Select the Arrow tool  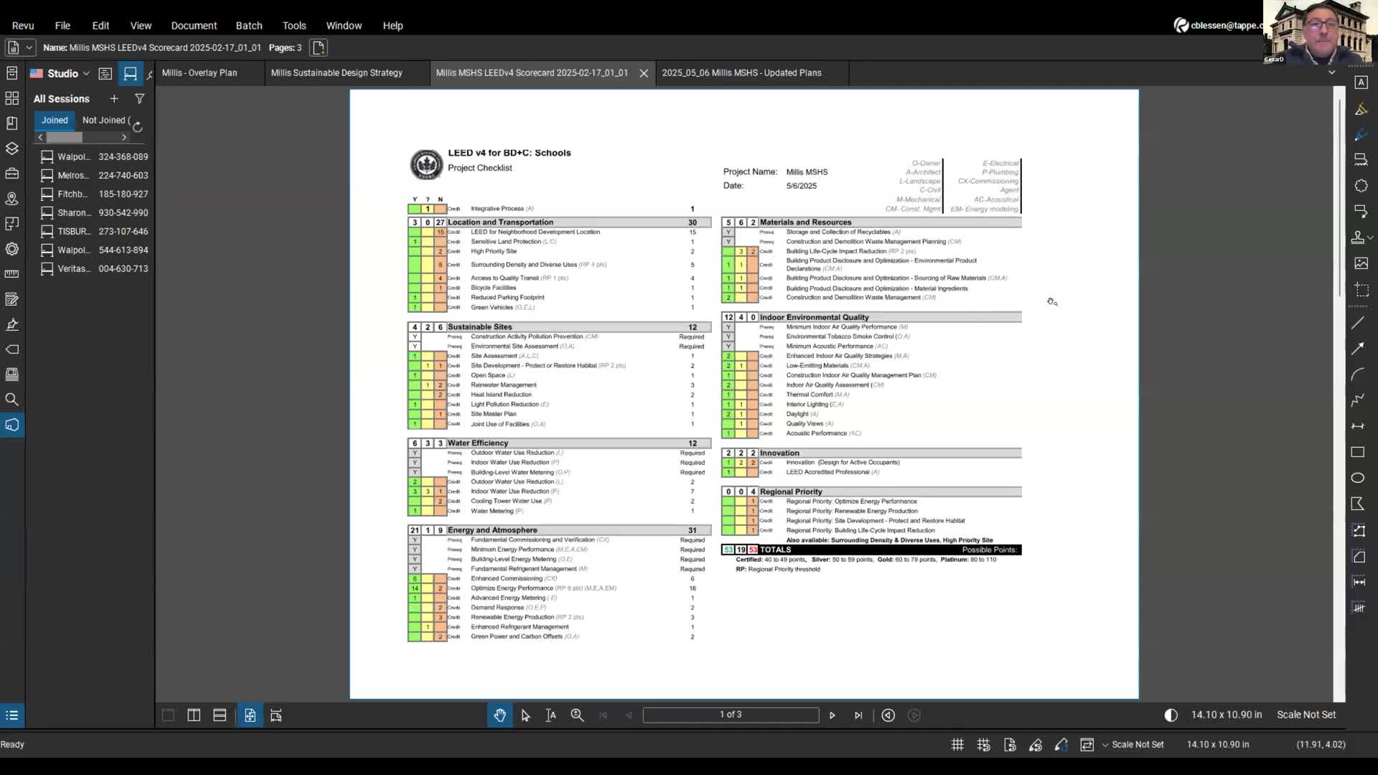(1358, 349)
